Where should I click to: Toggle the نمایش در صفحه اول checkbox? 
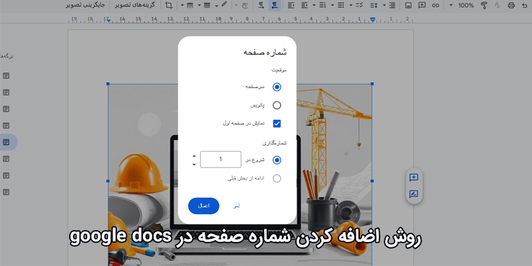(277, 124)
